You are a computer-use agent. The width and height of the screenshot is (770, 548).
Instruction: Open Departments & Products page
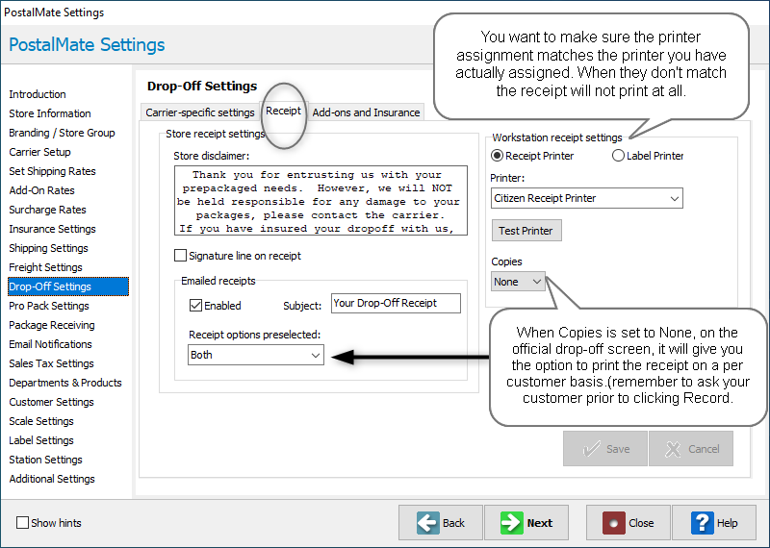[65, 383]
